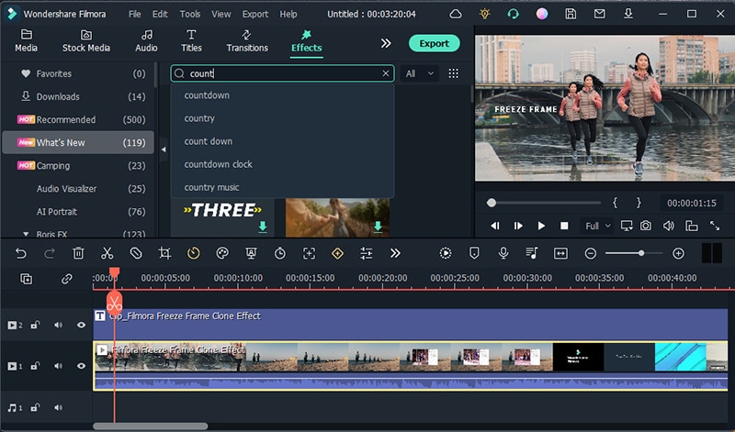Click the cloud icon in title bar

point(456,14)
